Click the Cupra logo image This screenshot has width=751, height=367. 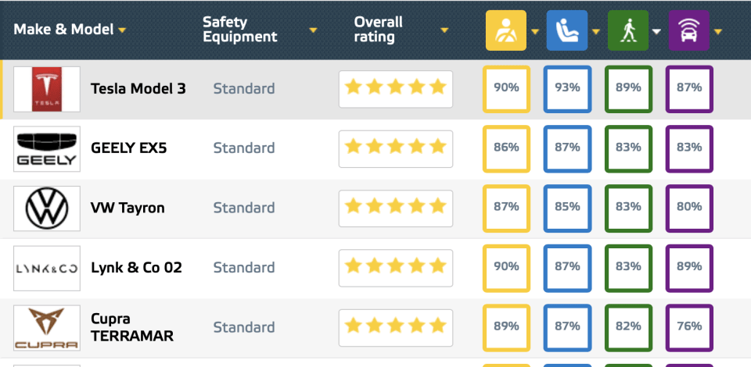pos(47,328)
